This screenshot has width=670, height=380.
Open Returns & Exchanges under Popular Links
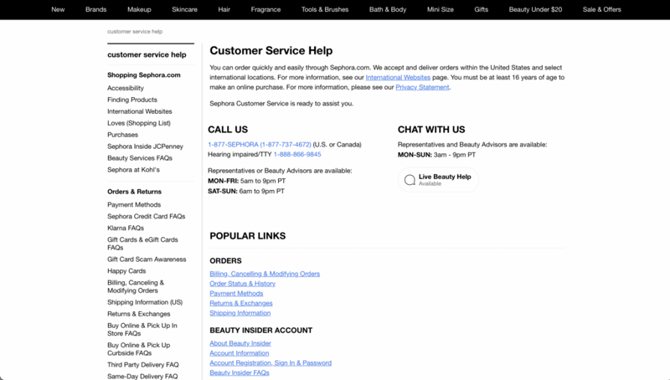point(241,303)
